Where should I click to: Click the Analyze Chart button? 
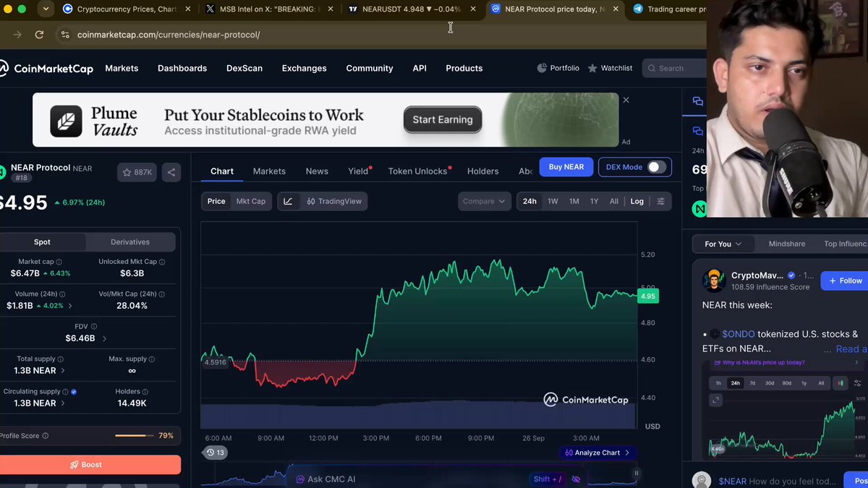click(x=597, y=453)
